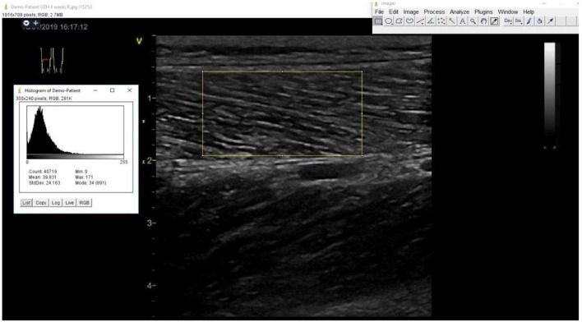Choose the Straight Line tool
The width and height of the screenshot is (582, 322).
click(x=420, y=21)
